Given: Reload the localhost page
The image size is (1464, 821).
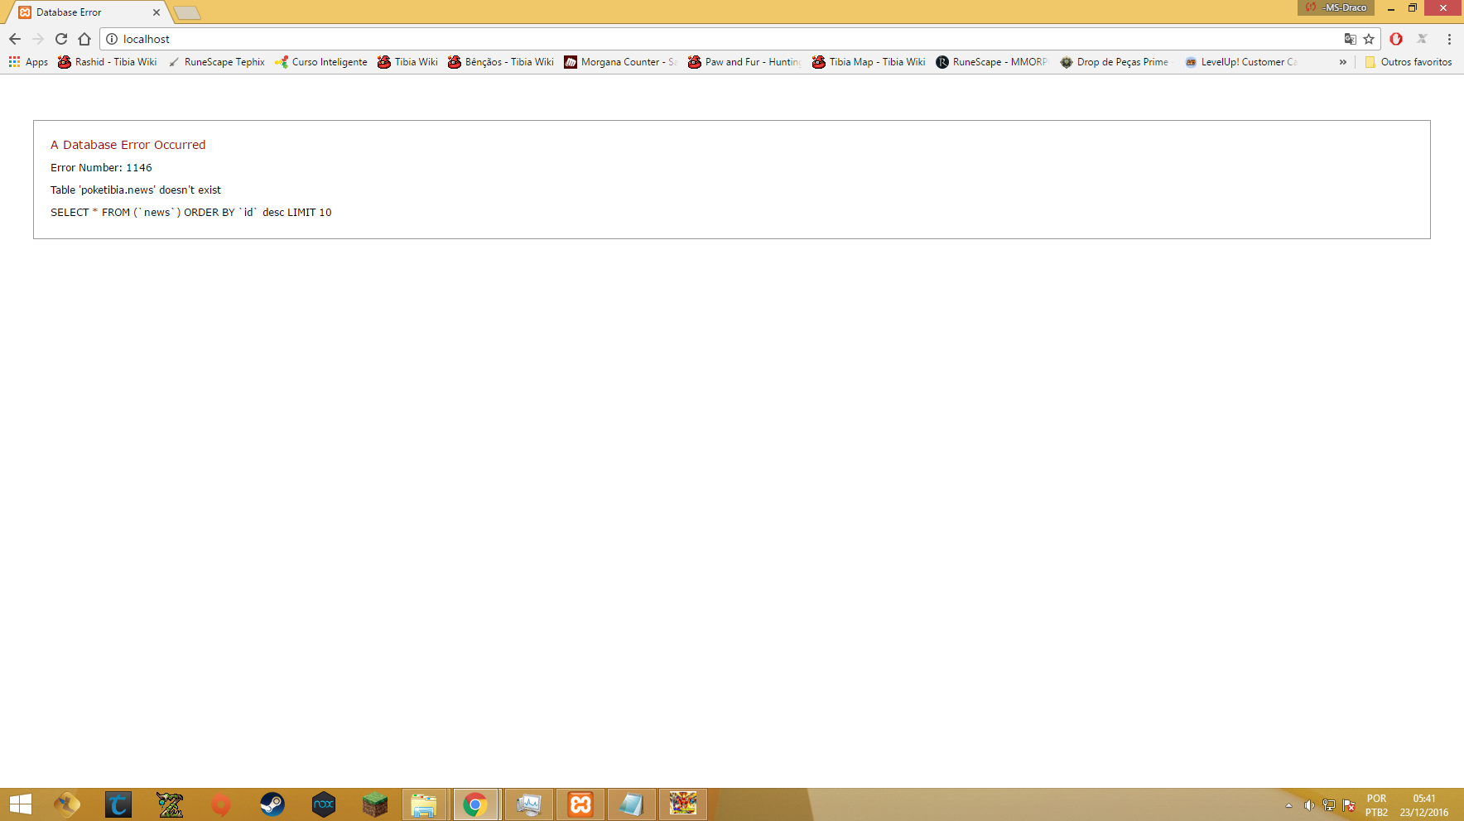Looking at the screenshot, I should (61, 39).
